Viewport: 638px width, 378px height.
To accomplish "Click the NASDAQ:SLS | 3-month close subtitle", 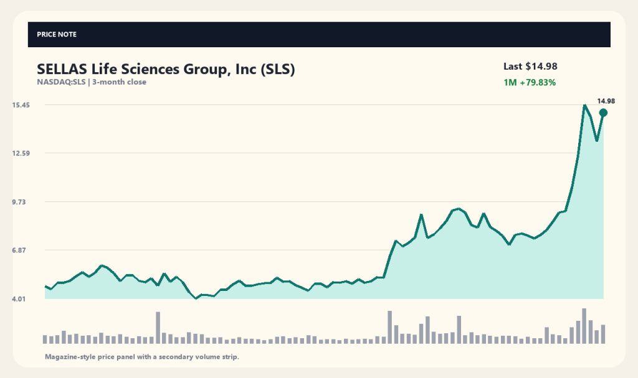I will (x=92, y=82).
